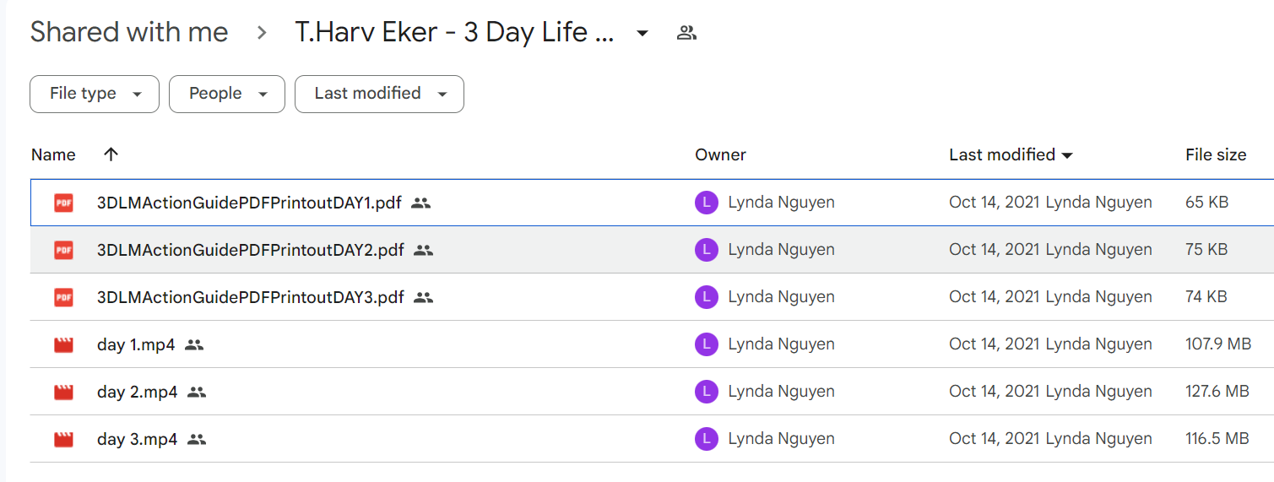This screenshot has width=1274, height=482.
Task: Click 74 KB file size
Action: [1206, 297]
